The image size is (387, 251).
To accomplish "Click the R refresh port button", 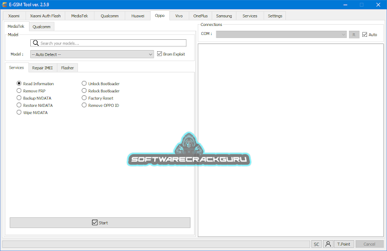I will point(354,34).
